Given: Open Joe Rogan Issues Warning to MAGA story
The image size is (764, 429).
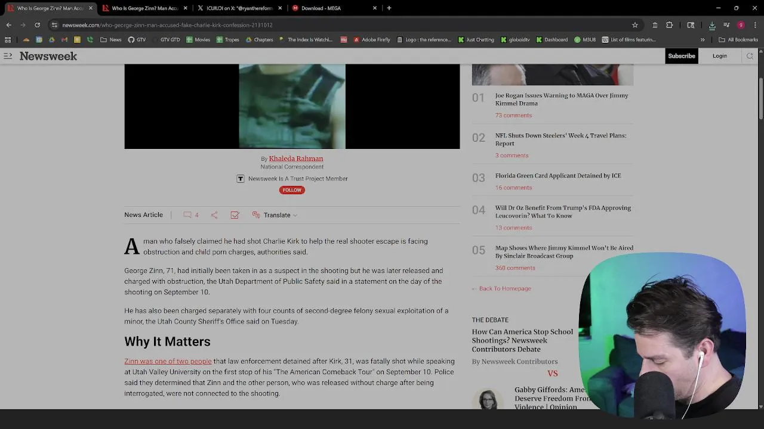Looking at the screenshot, I should (x=562, y=99).
